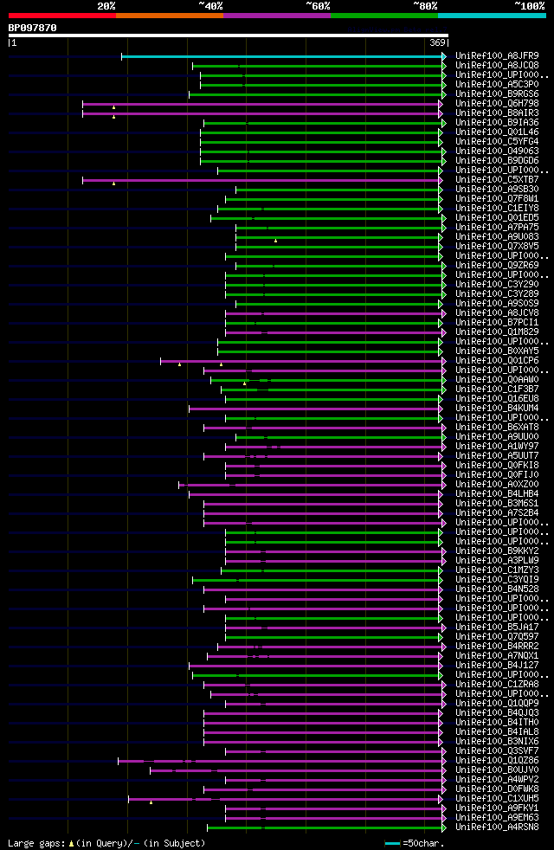Click yellow gap marker under Q0AAW0 row
Viewport: 554px width, 850px height.
pyautogui.click(x=245, y=383)
